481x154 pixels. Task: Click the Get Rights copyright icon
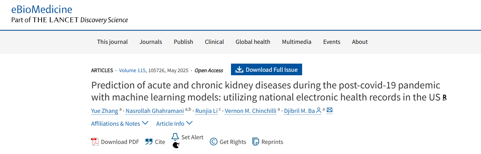pos(213,142)
